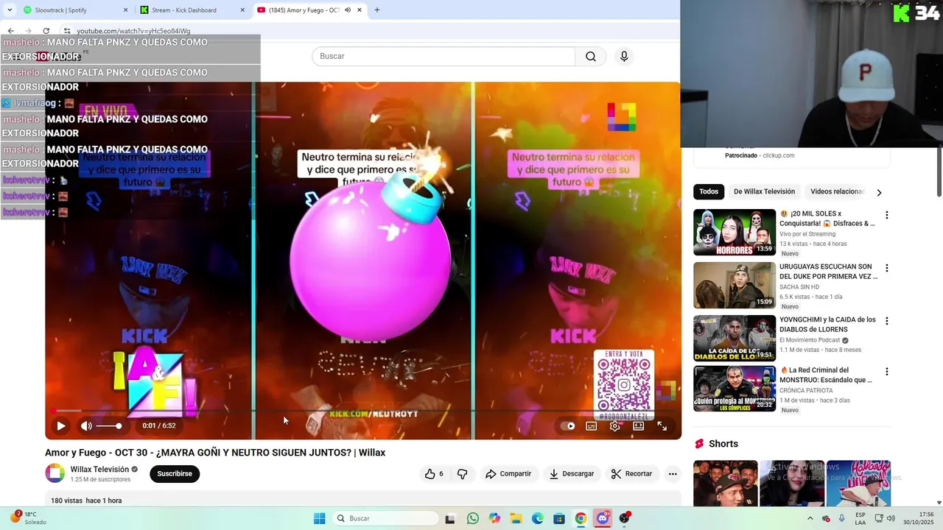Viewport: 943px width, 530px height.
Task: Go back with browser back arrow
Action: click(11, 31)
